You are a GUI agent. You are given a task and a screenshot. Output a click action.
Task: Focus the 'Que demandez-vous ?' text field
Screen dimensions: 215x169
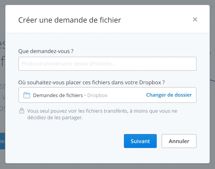tap(107, 64)
